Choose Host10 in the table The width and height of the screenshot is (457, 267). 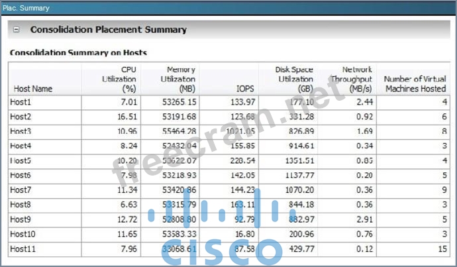coord(23,235)
